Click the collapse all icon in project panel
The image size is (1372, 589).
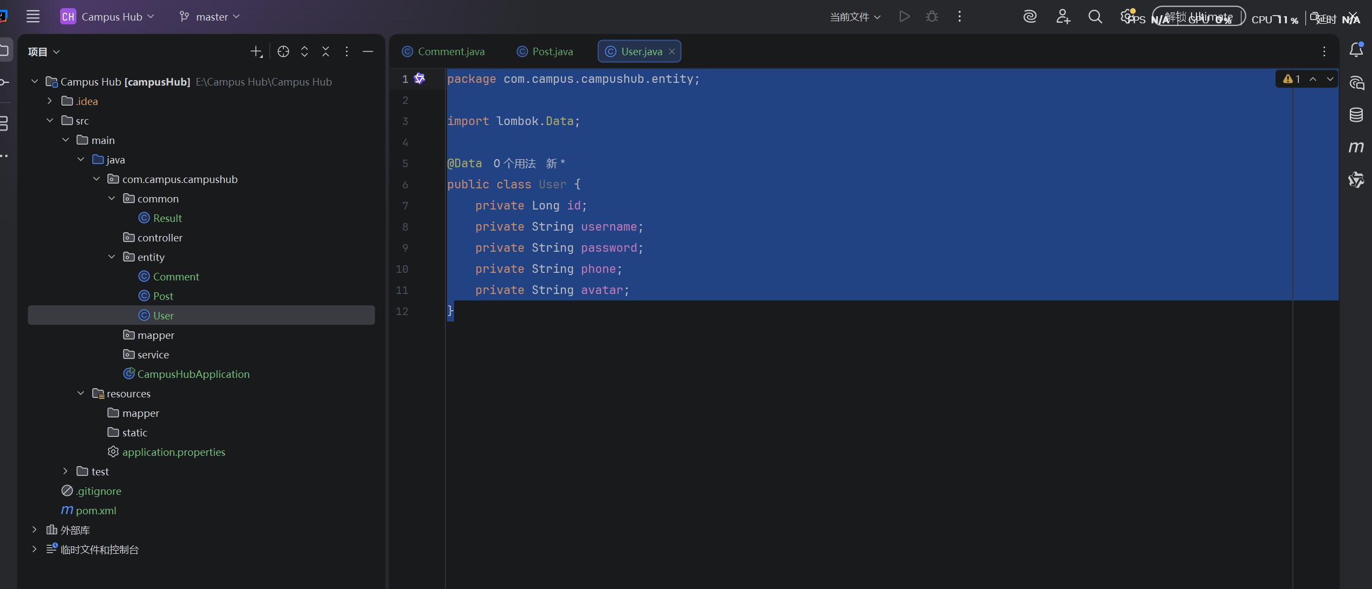[325, 51]
